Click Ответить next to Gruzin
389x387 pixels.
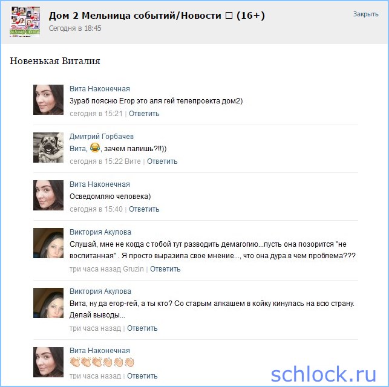[x=165, y=269]
